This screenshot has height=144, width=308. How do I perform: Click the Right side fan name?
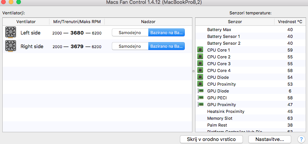click(x=32, y=46)
